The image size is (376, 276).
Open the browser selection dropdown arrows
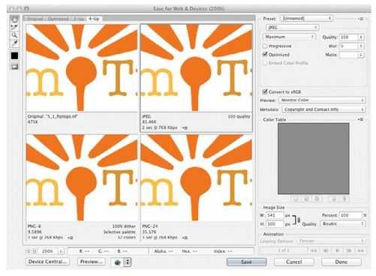128,262
